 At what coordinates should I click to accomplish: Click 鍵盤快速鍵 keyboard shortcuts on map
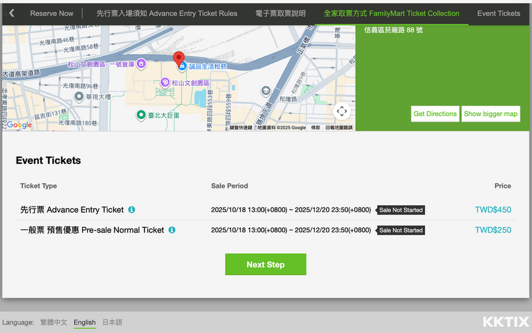coord(241,128)
